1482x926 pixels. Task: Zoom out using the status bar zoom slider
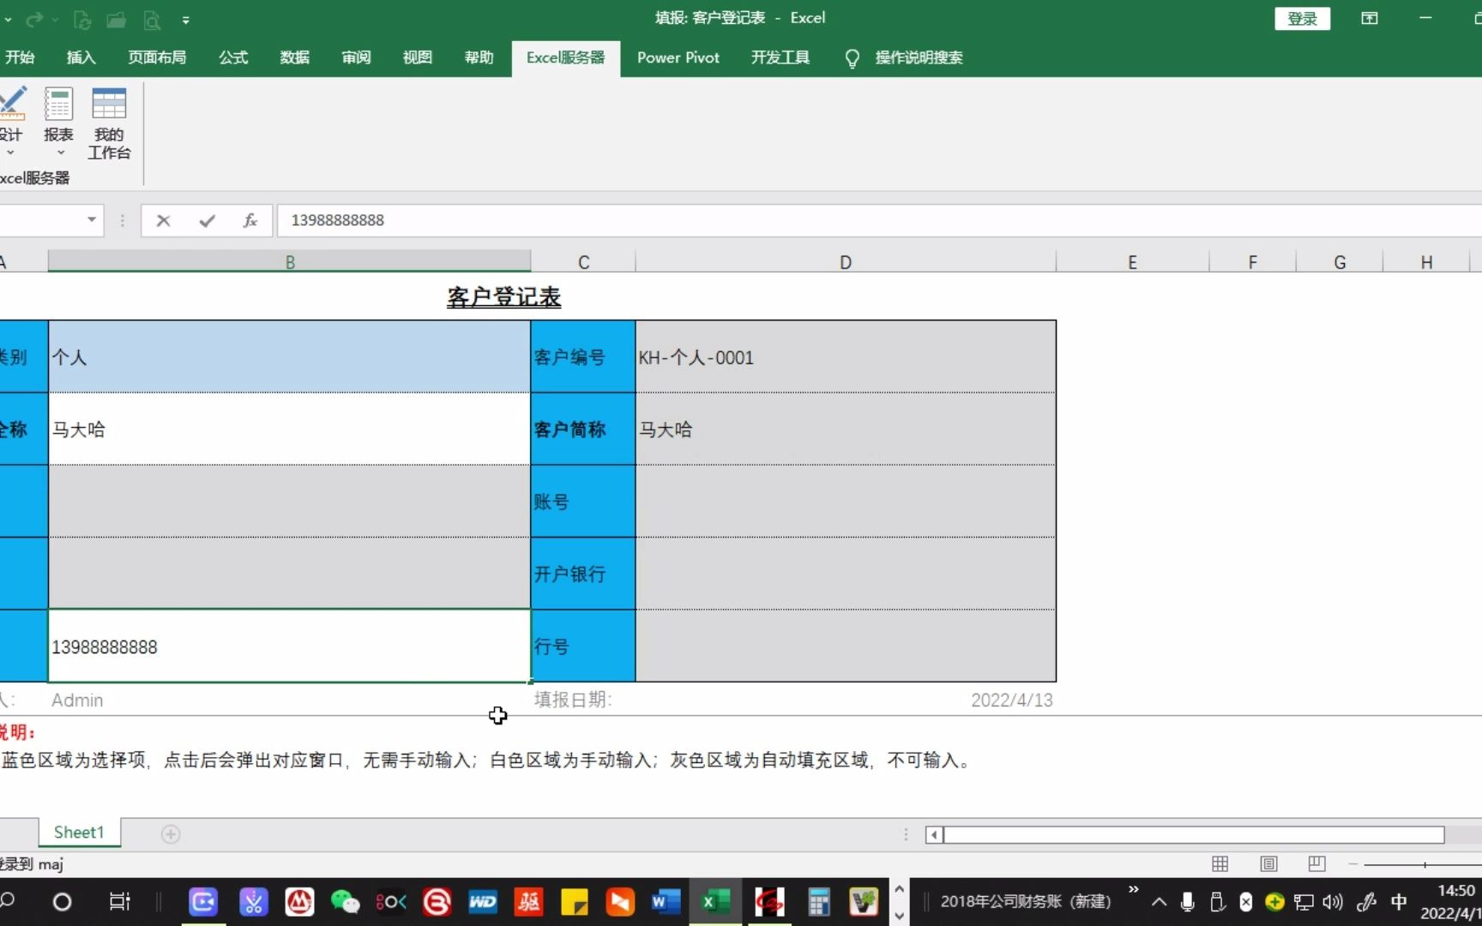pos(1352,864)
